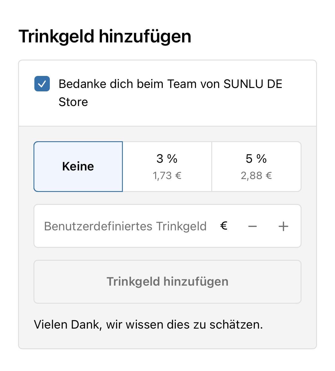335x371 pixels.
Task: Select the highlighted no-tip segment
Action: point(78,166)
